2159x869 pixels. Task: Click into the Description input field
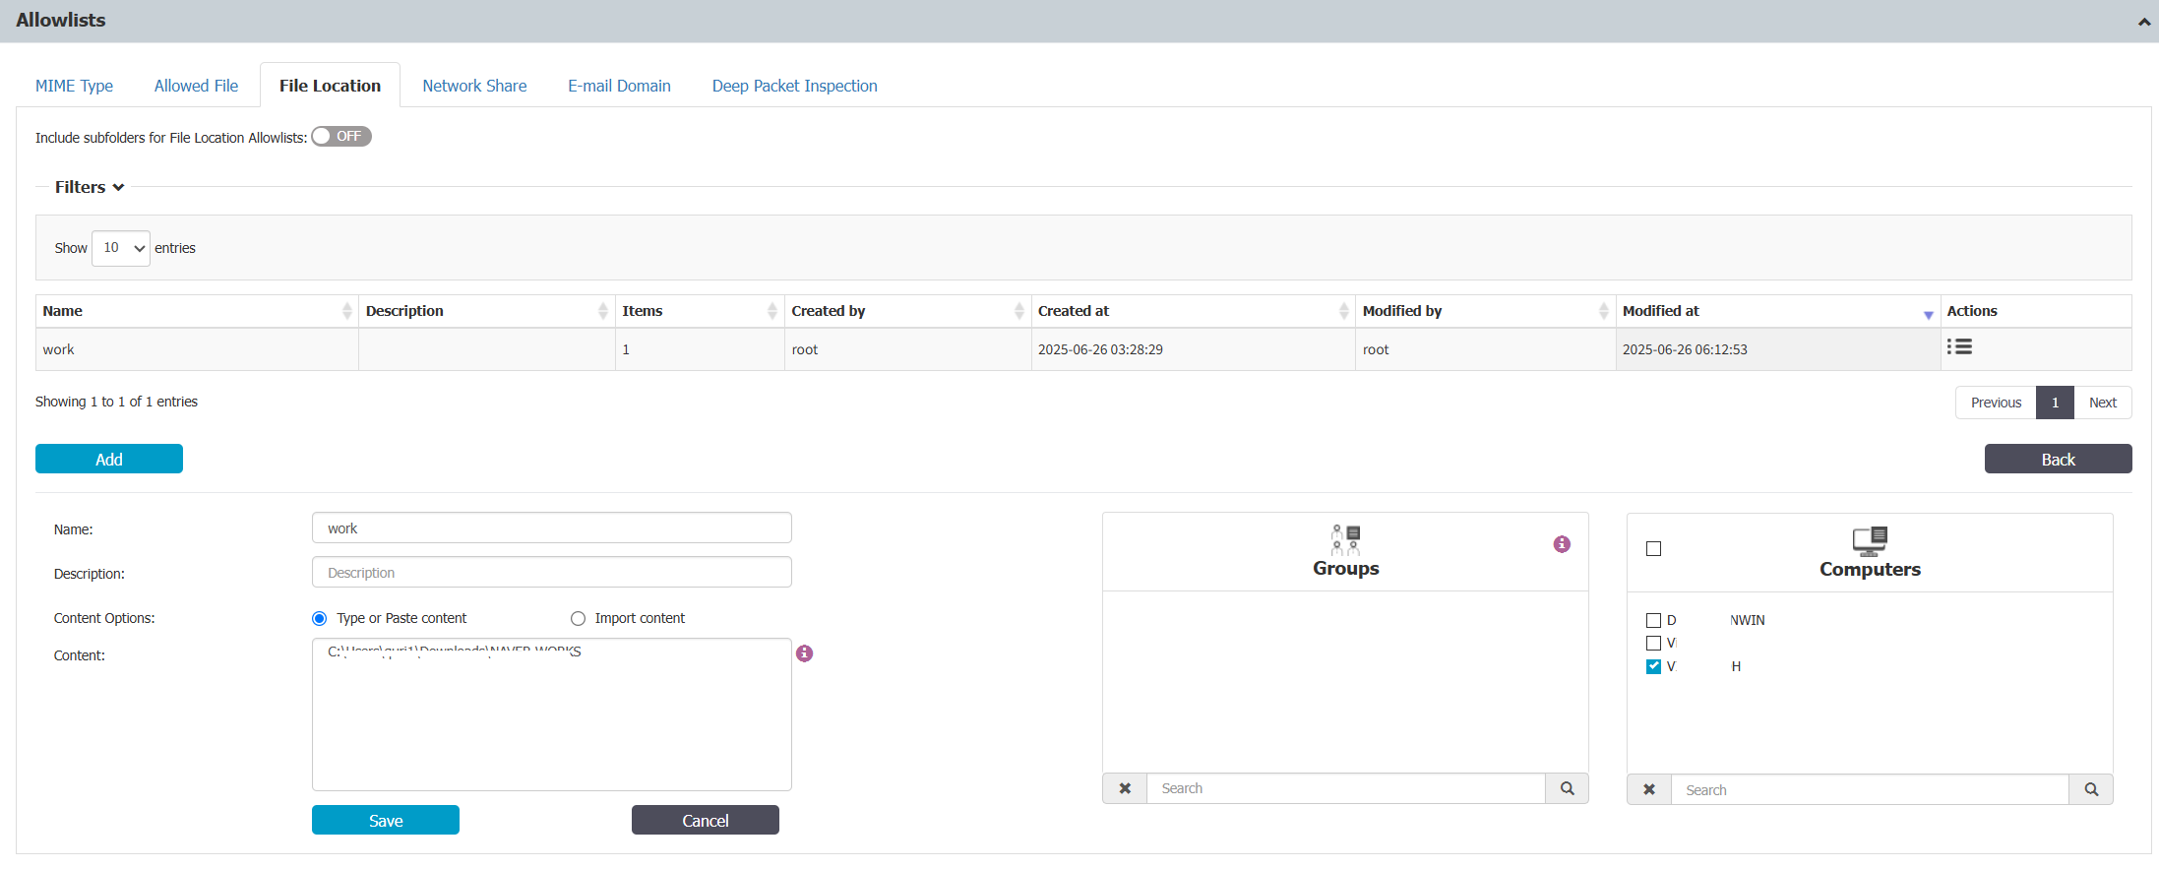551,573
